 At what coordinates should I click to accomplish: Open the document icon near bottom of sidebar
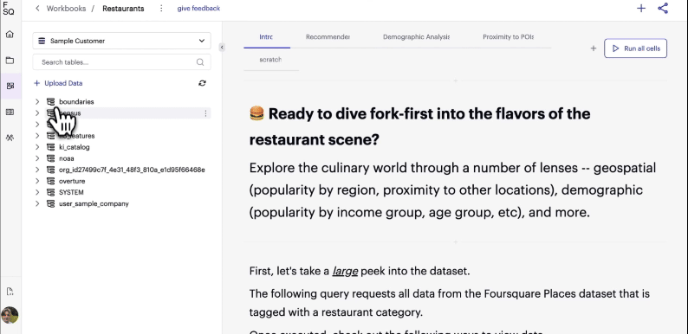(10, 292)
